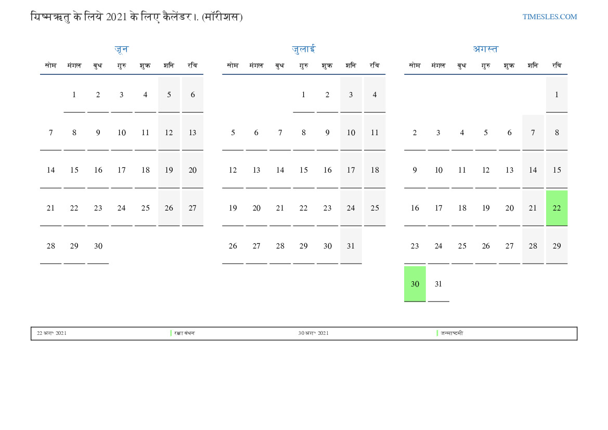This screenshot has width=608, height=430.
Task: Click the legend date 22 अग॰ 2021
Action: coord(51,333)
